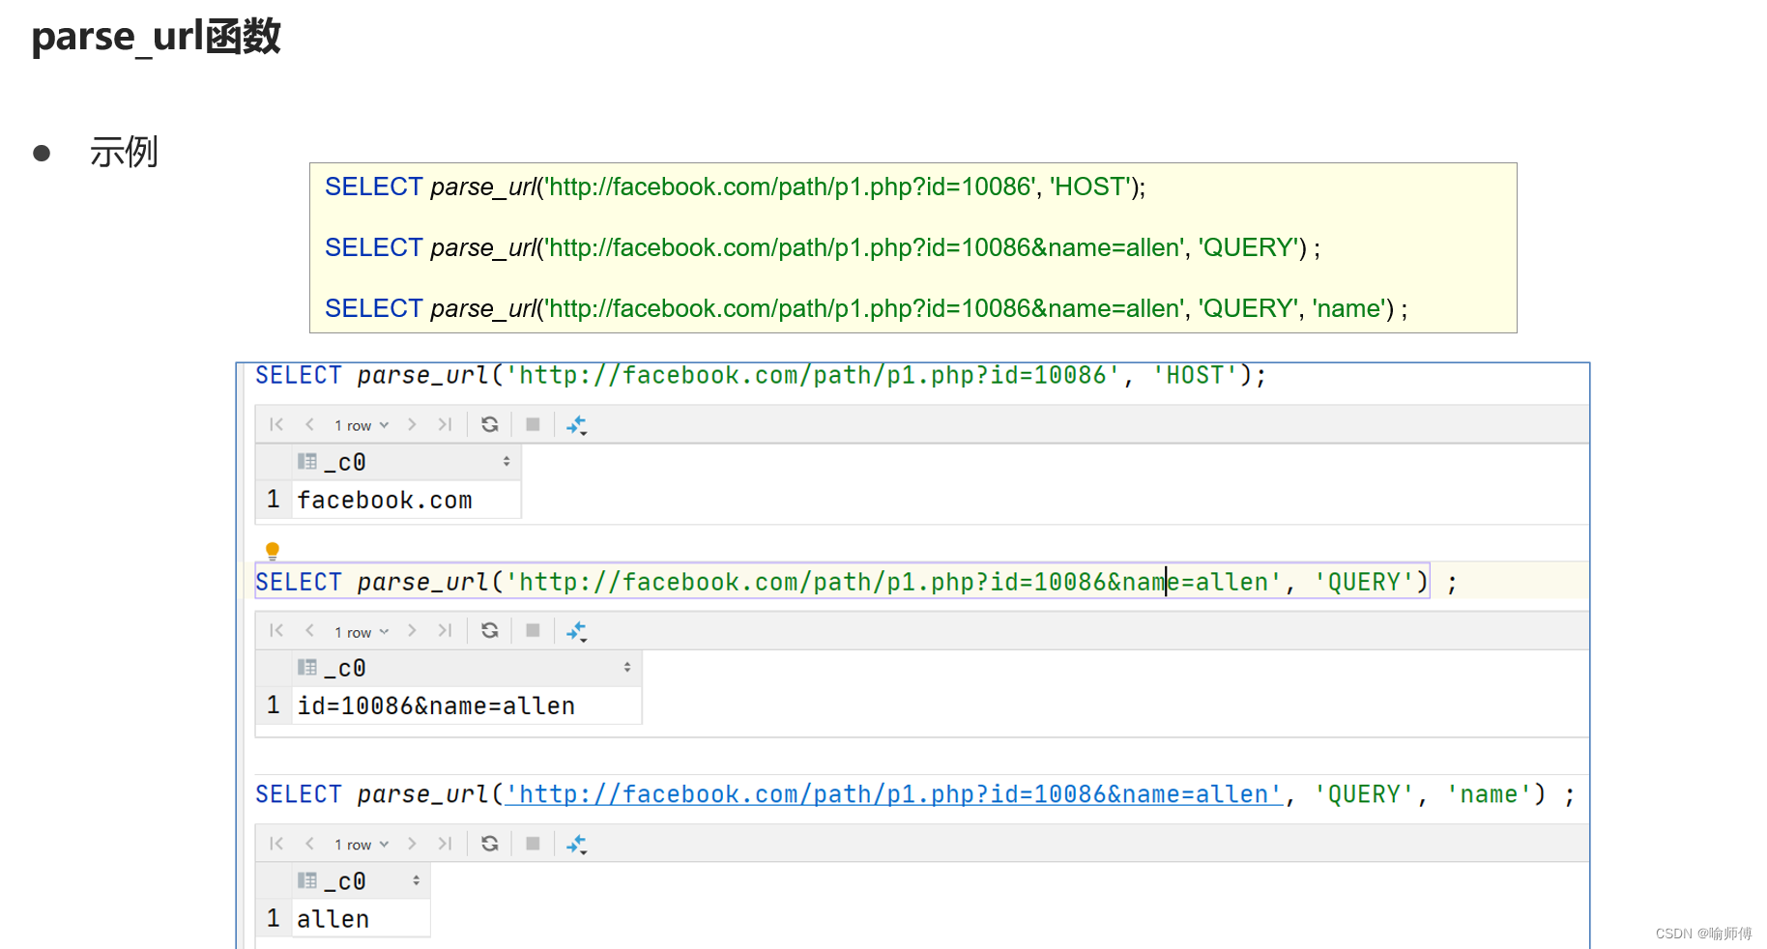Pin tab icon in facebook.com result toolbar
1767x949 pixels.
tap(577, 425)
